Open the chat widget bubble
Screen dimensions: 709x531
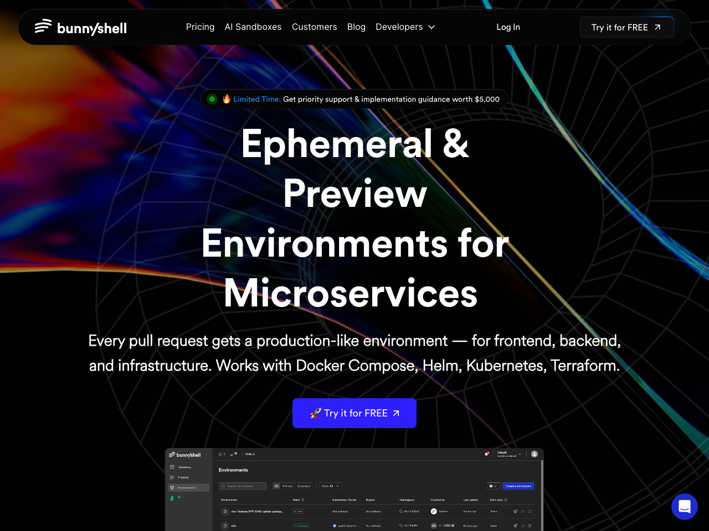(684, 506)
